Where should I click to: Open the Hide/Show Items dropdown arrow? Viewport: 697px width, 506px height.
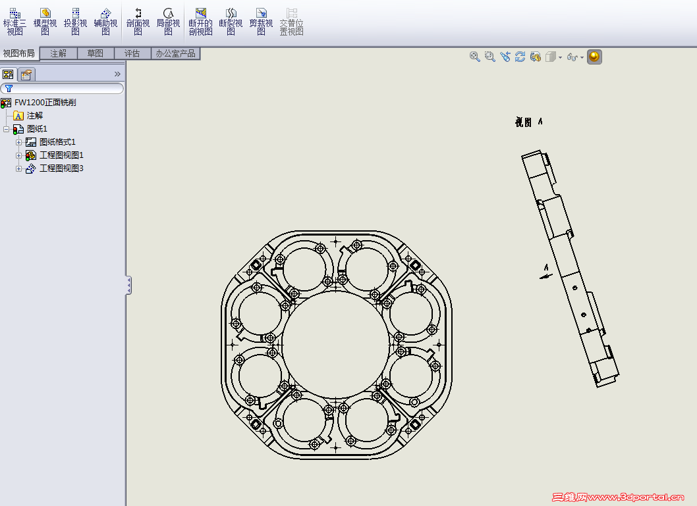tap(582, 57)
